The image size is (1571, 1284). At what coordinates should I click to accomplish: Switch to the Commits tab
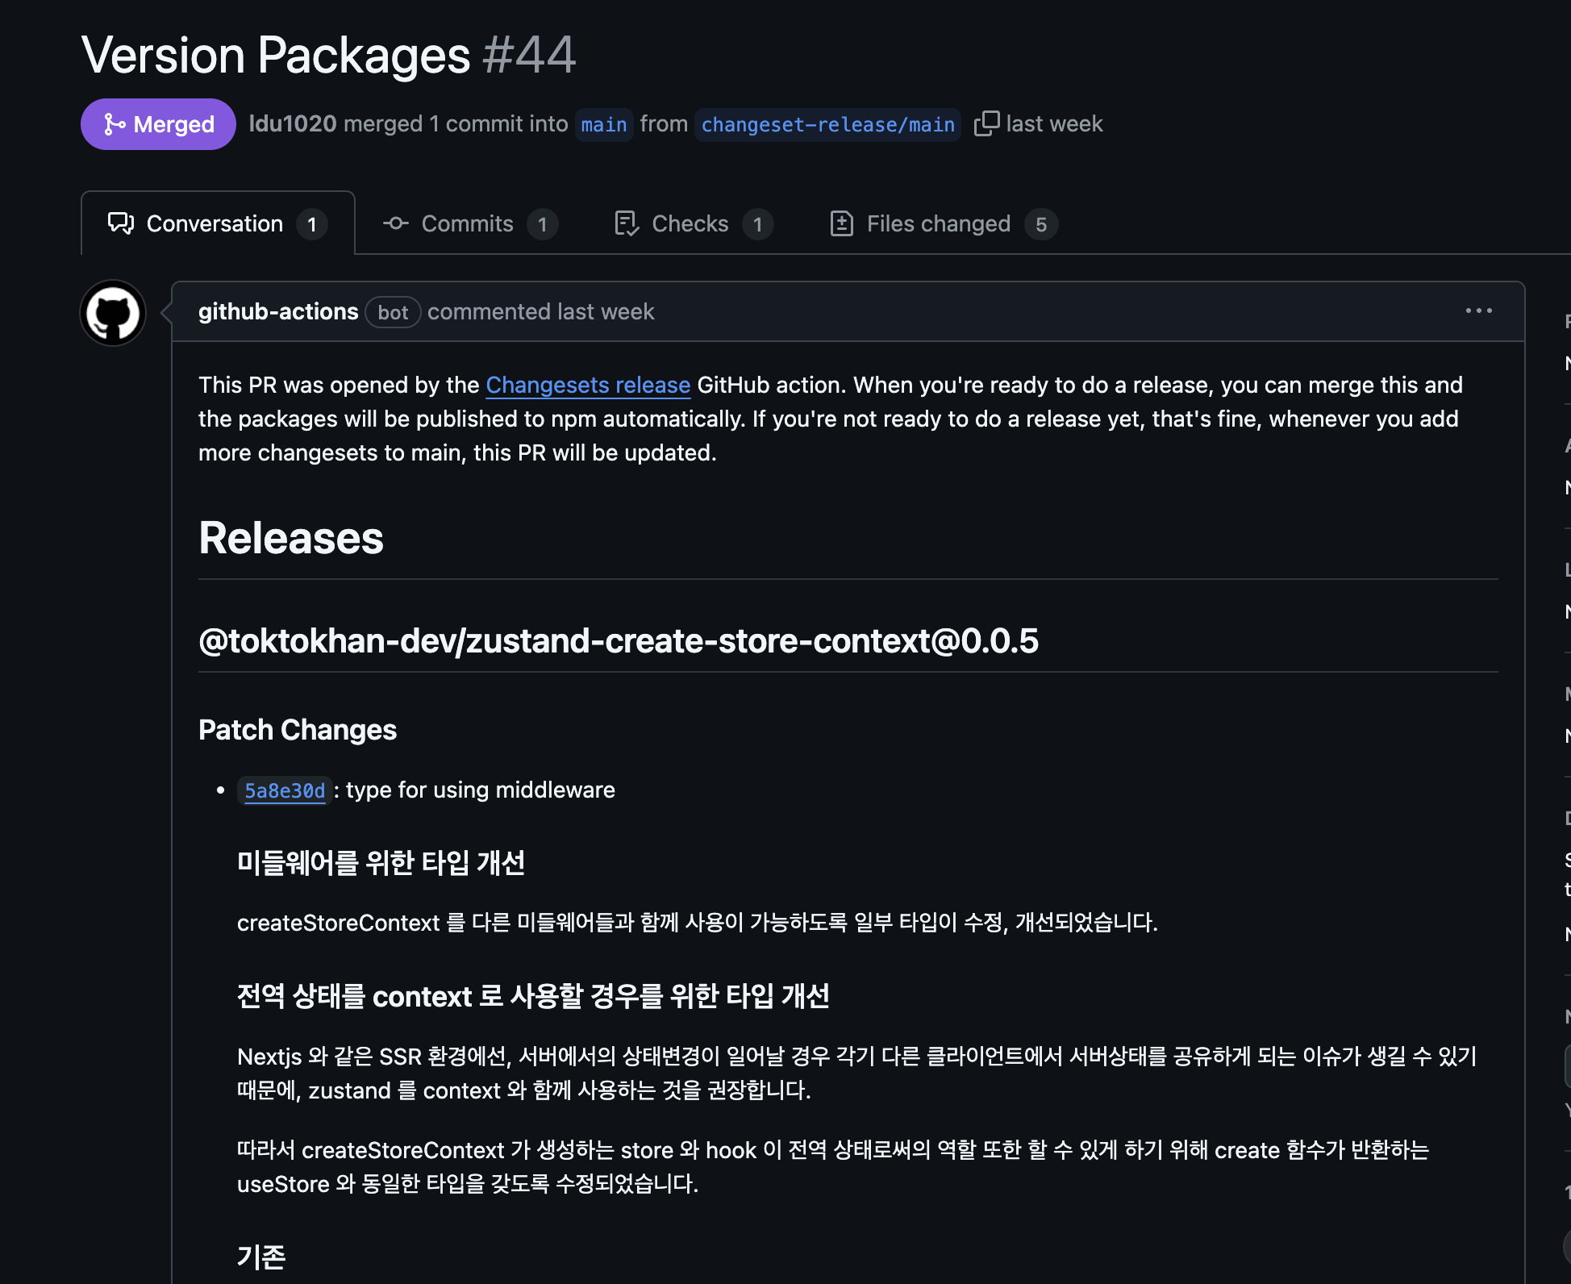[467, 223]
